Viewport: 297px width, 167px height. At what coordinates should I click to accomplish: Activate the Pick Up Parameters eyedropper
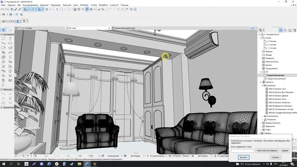point(16,9)
